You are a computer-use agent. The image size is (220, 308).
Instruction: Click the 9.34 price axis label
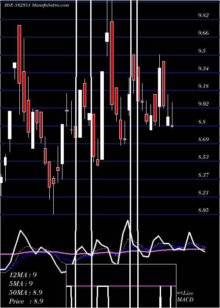click(x=203, y=69)
